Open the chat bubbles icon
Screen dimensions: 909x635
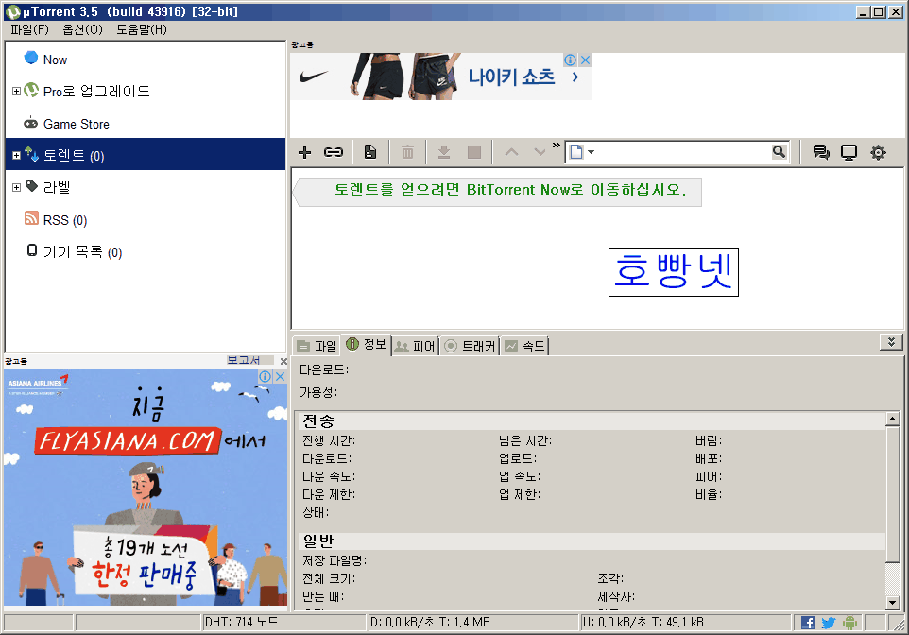[x=821, y=152]
